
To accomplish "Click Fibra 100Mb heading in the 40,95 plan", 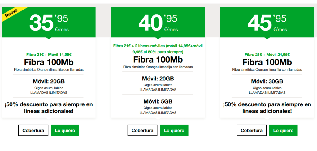I will pos(158,59).
